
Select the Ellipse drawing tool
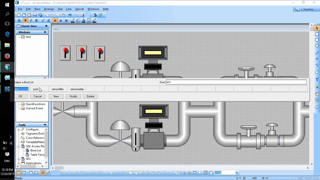click(x=317, y=46)
